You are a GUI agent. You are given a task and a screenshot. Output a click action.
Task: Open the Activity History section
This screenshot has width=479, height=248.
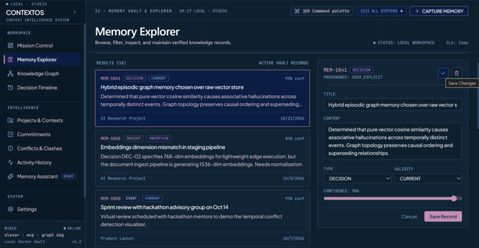42,163
